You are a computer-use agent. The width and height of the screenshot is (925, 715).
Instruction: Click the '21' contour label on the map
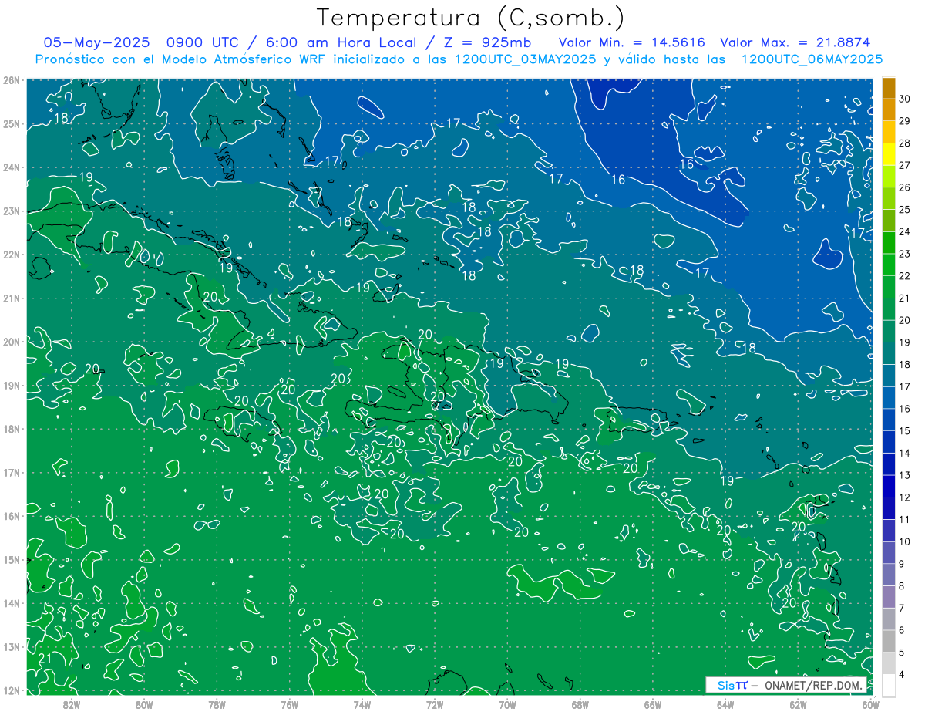pos(45,658)
